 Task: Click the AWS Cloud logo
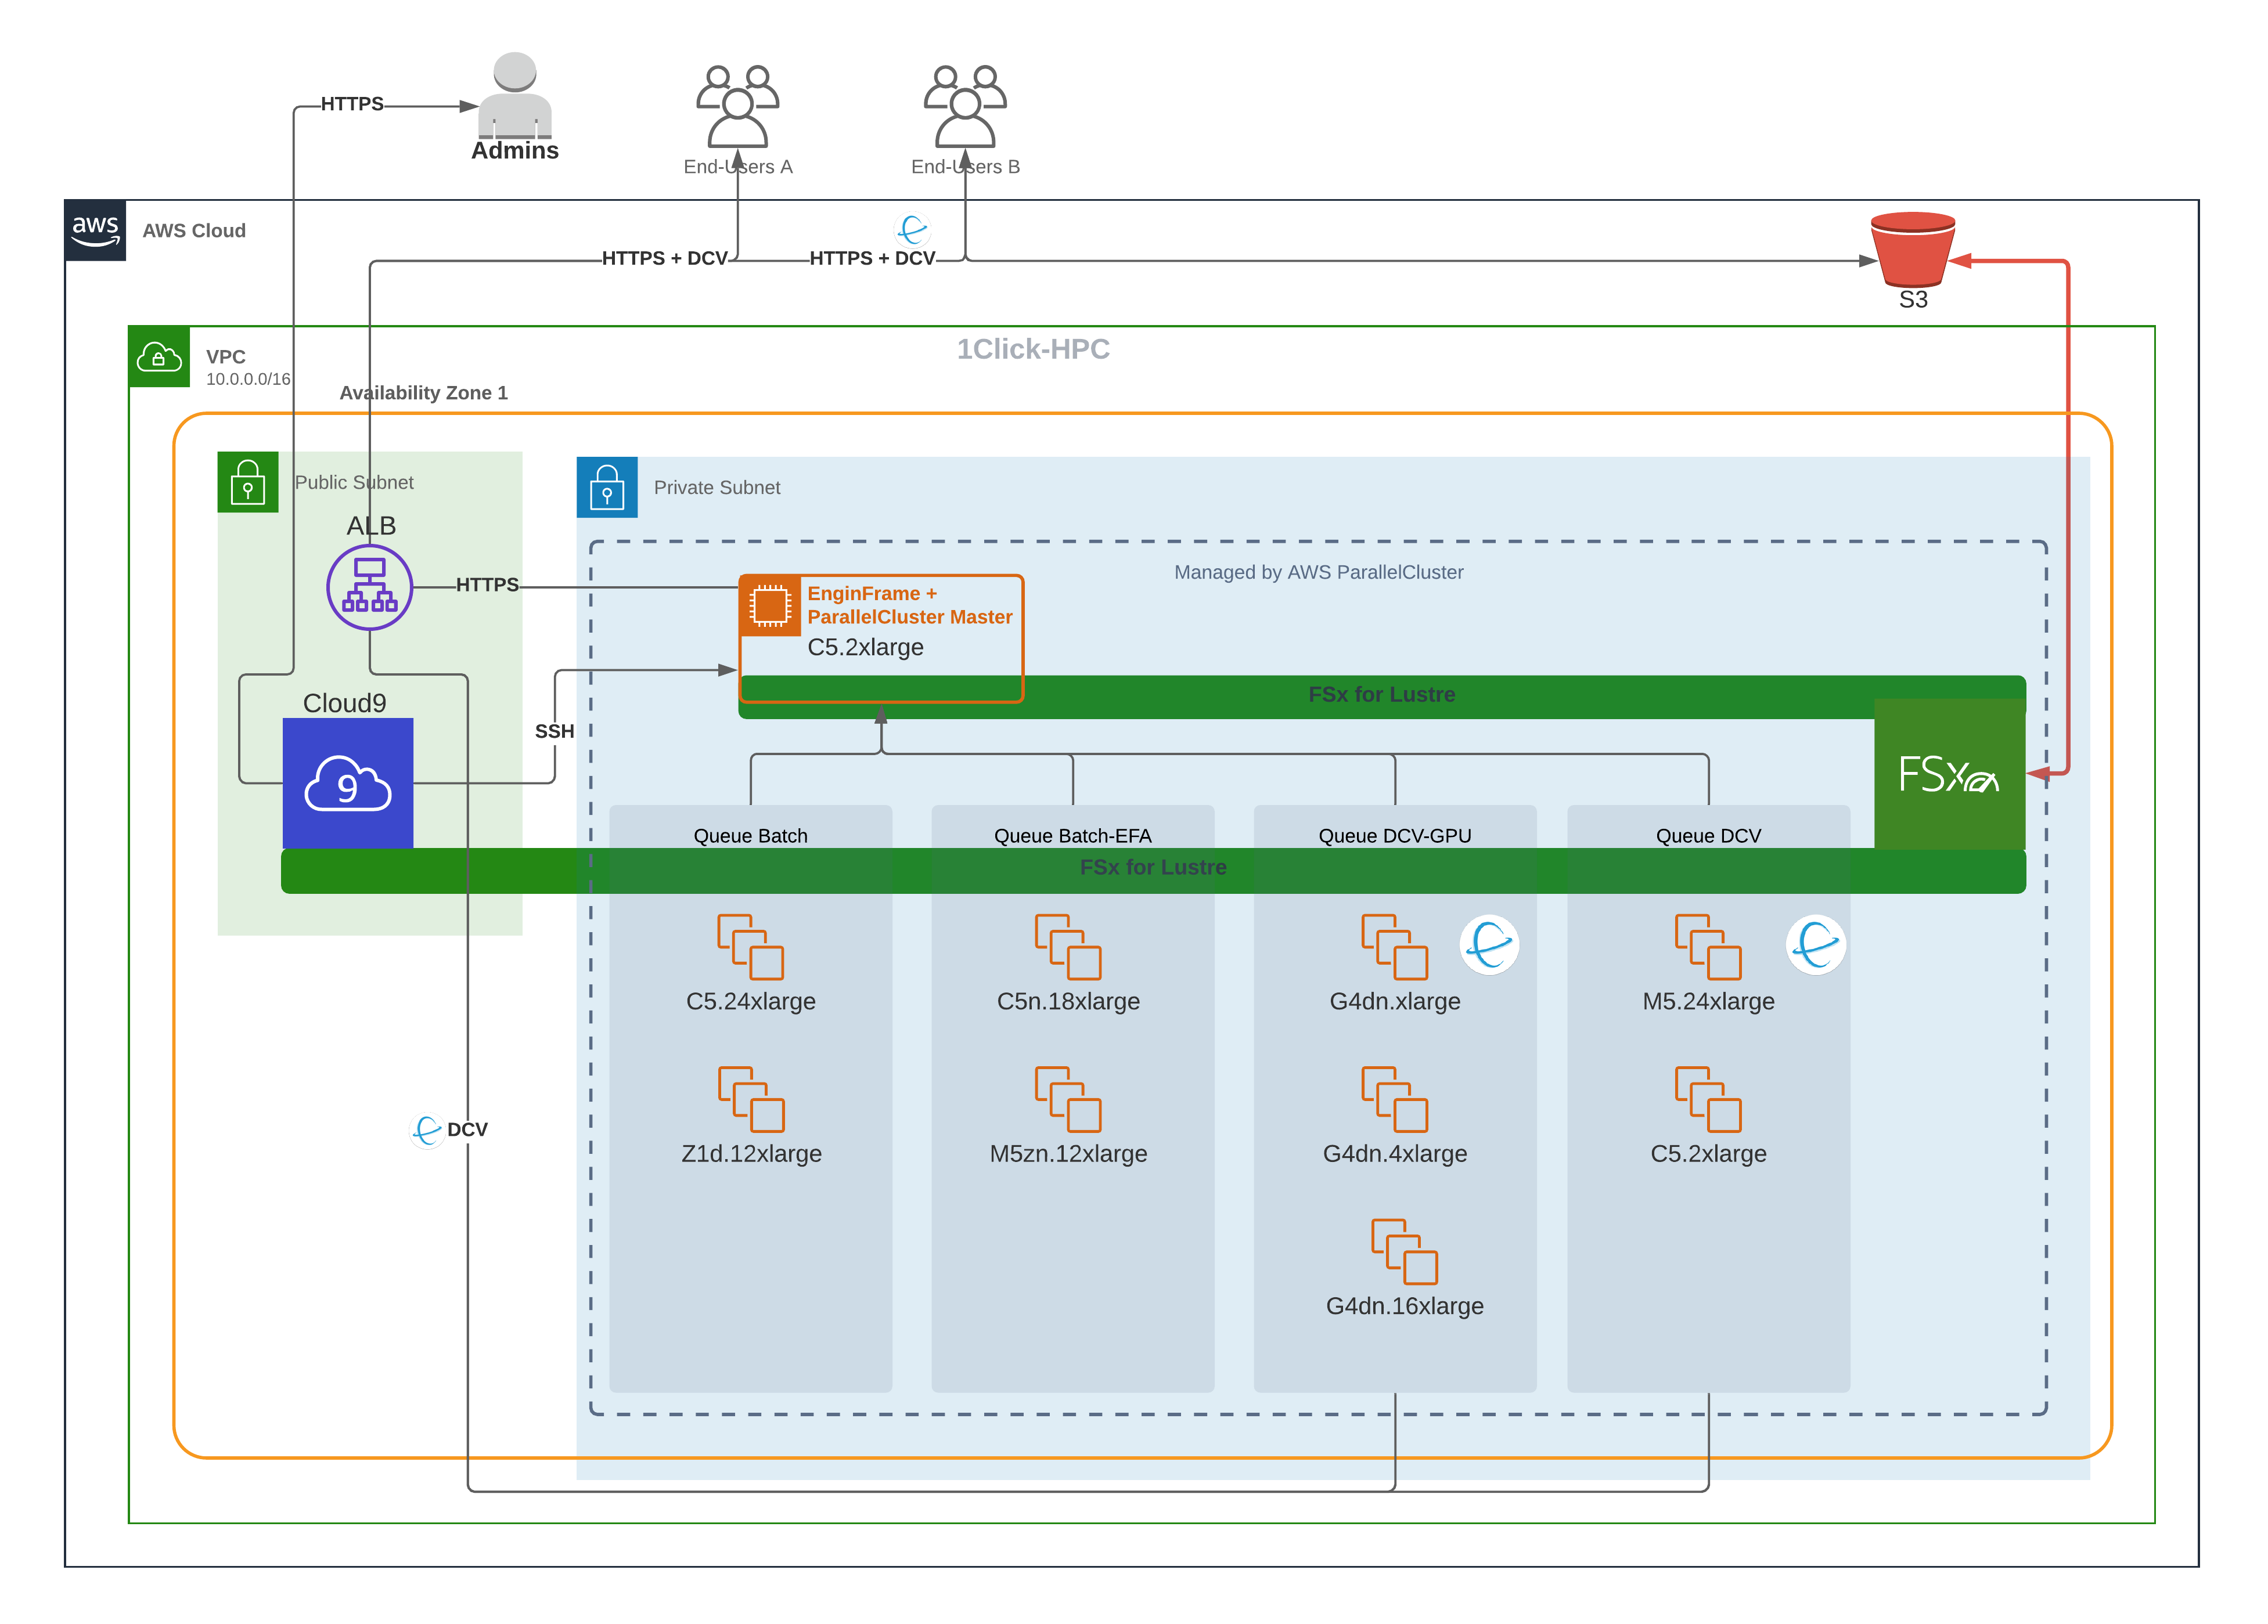pos(95,230)
